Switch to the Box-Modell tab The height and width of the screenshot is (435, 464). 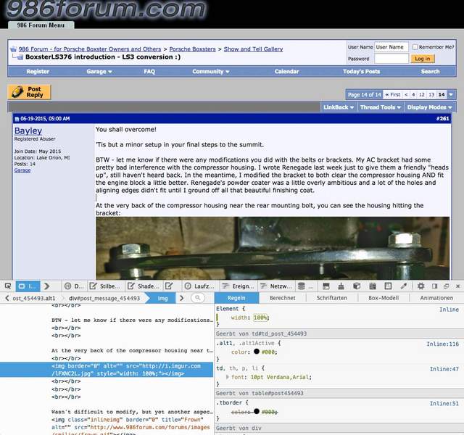click(384, 298)
